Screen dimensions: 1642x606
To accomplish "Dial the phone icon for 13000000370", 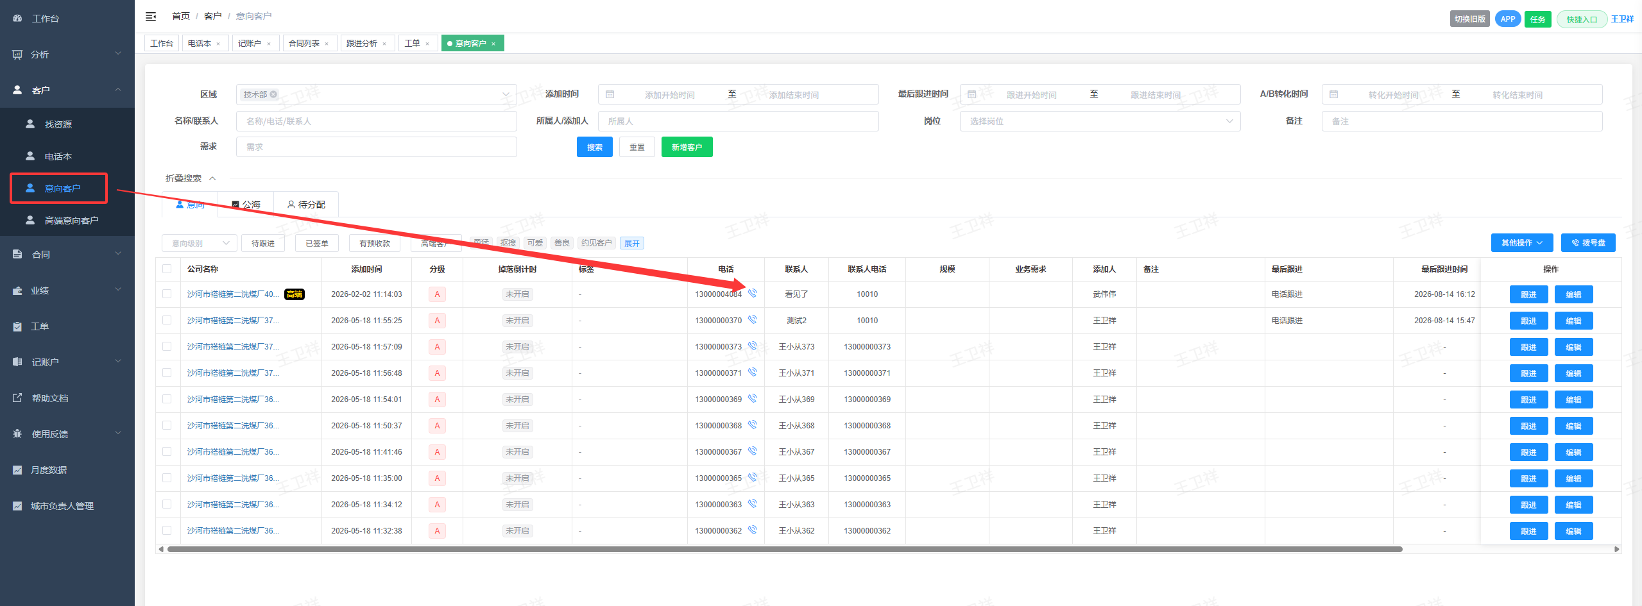I will [753, 319].
